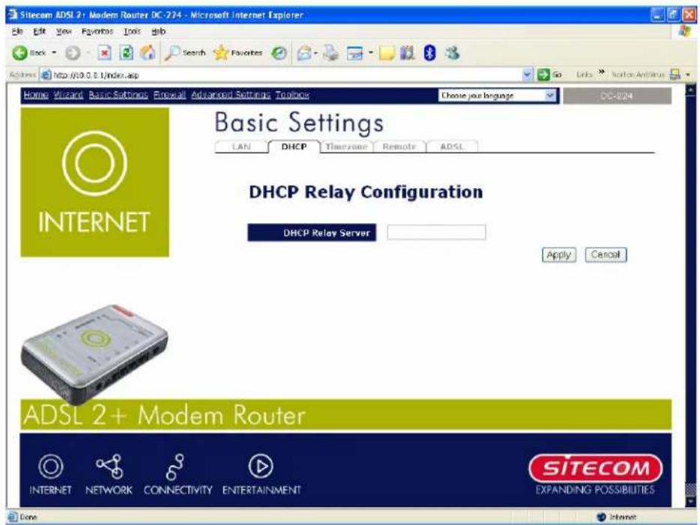This screenshot has width=700, height=525.
Task: Click the Cancel button
Action: pos(606,255)
